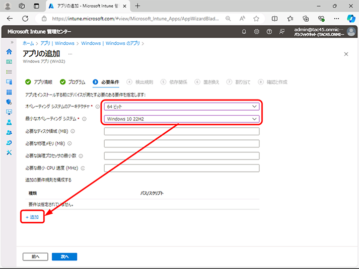Click + 追加 to add requirement rule
Image resolution: width=359 pixels, height=269 pixels.
32,217
